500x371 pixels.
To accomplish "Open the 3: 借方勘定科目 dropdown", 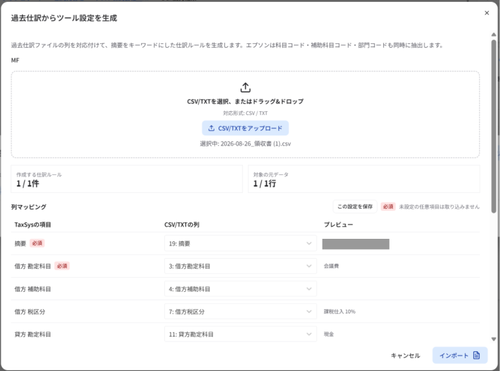I will click(x=241, y=266).
